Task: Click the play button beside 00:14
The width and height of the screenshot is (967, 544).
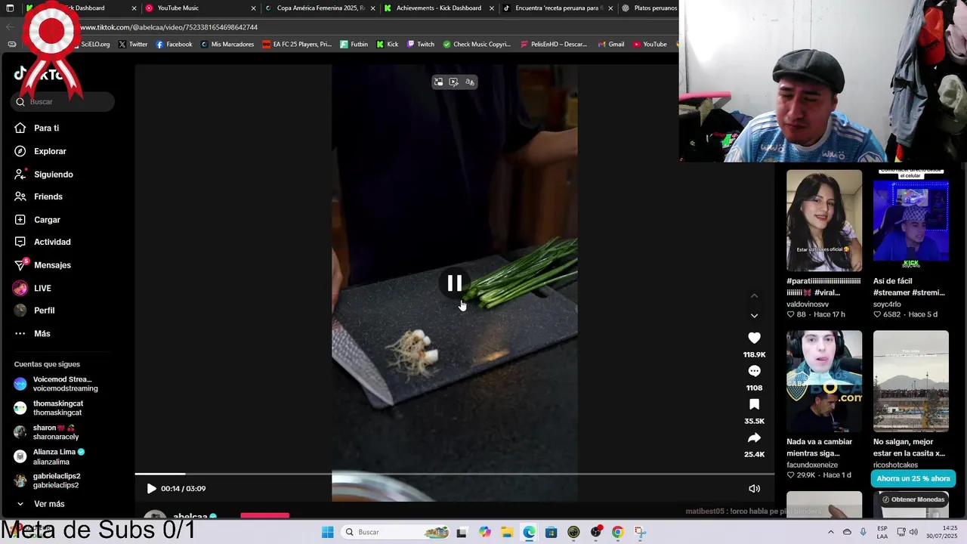Action: (x=151, y=489)
